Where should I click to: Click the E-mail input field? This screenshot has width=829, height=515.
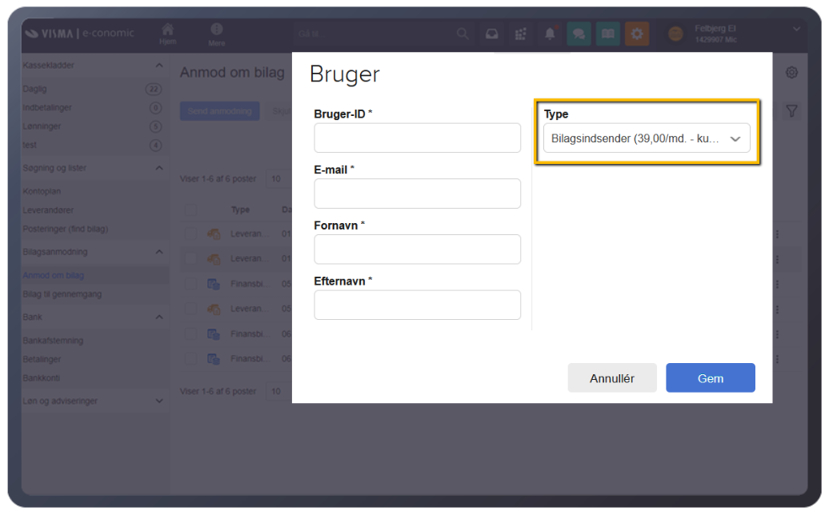417,194
